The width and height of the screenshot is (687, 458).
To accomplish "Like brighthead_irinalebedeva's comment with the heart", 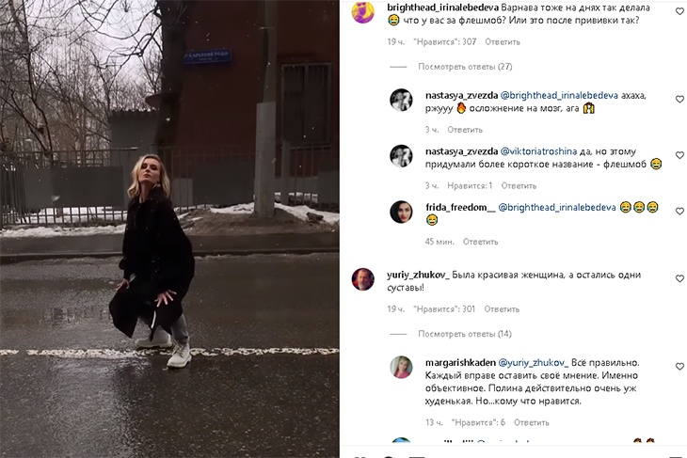I will click(679, 11).
